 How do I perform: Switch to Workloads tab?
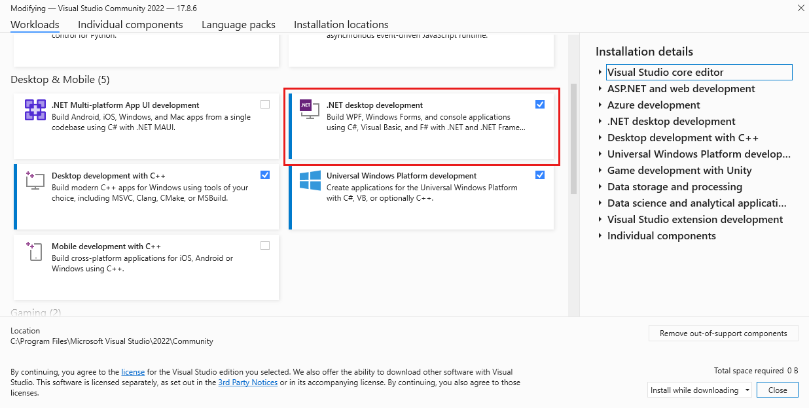pos(35,25)
